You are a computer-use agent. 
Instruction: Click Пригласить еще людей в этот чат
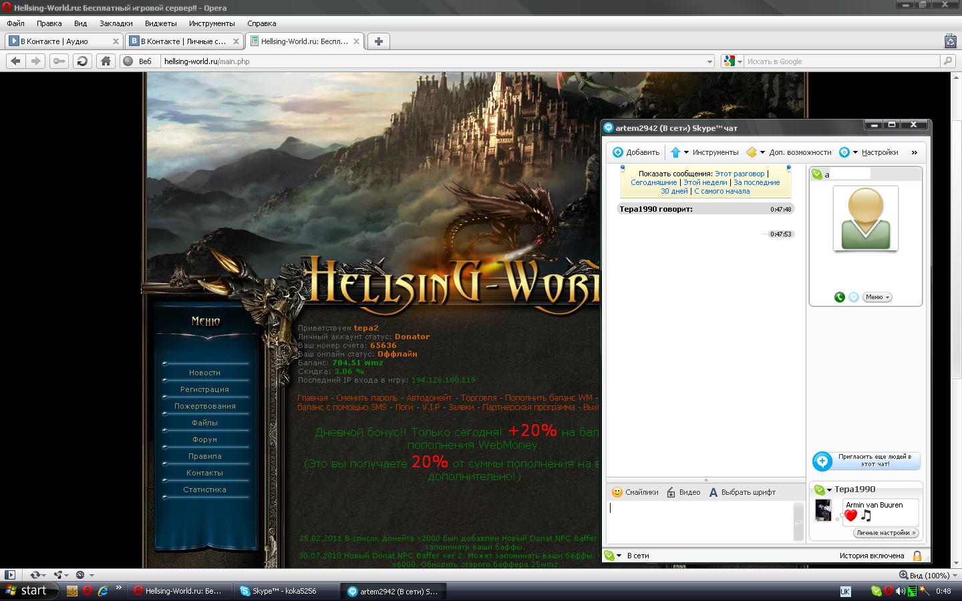[866, 461]
